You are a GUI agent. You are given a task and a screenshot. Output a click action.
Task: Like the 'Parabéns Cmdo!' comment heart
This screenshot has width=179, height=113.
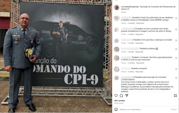click(176, 18)
